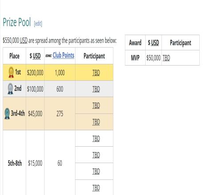Select the TBD participant for 1st place

[96, 73]
